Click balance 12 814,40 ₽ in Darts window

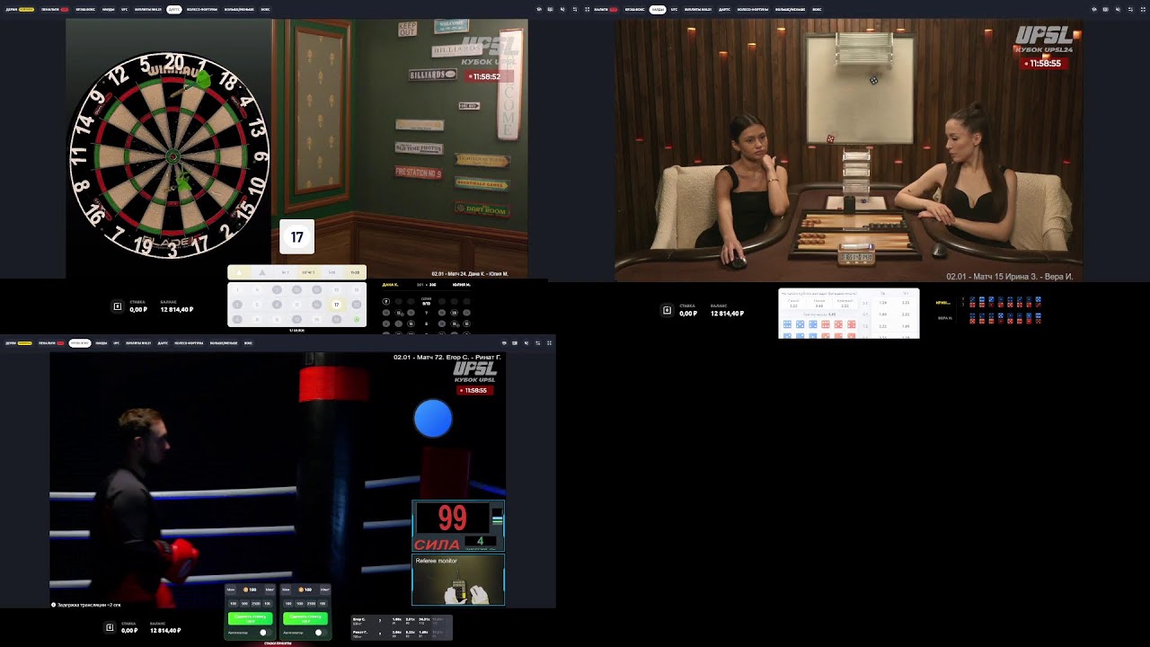177,310
